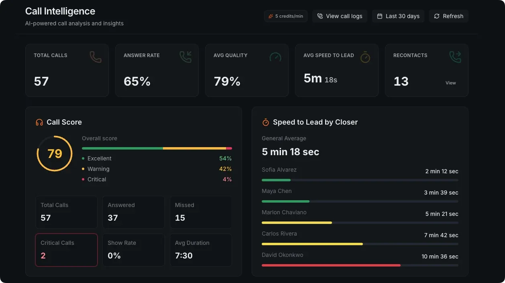
Task: Click the phone icon in View call logs
Action: (x=320, y=16)
